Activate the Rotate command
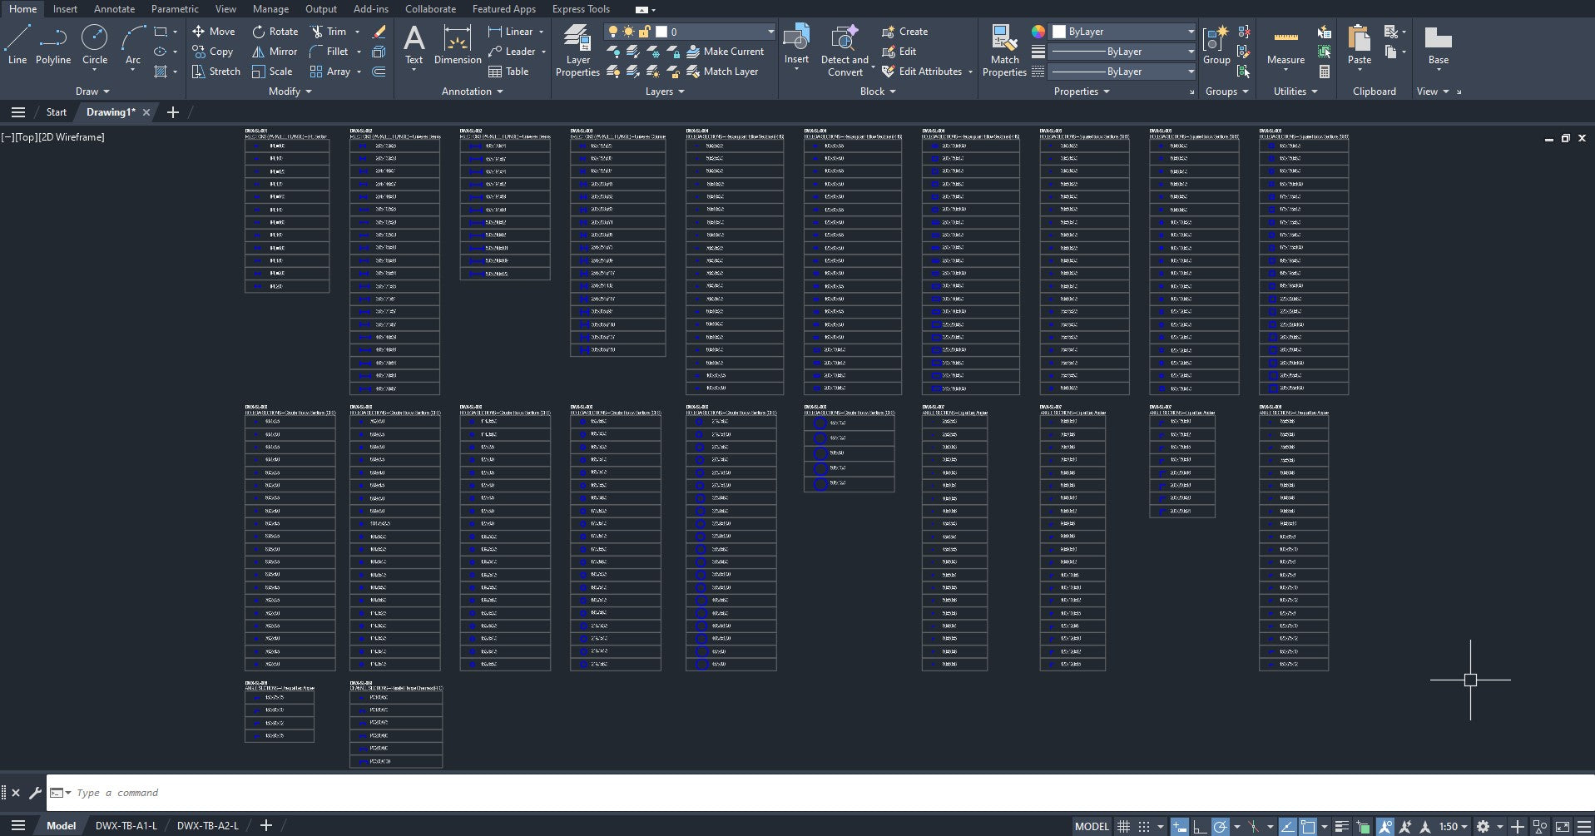Screen dimensions: 1595x836 (275, 32)
